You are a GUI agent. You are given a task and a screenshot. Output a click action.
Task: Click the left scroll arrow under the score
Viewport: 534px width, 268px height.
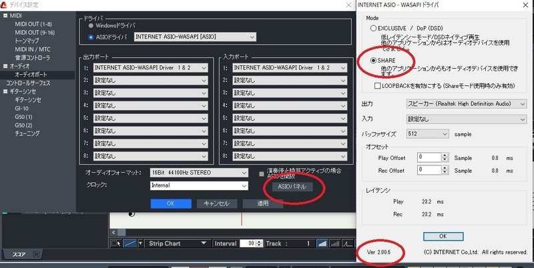point(113,232)
